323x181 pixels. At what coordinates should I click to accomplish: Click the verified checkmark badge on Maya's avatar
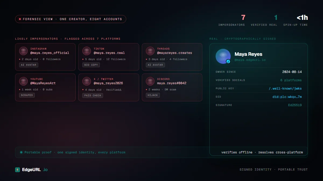pos(228,61)
